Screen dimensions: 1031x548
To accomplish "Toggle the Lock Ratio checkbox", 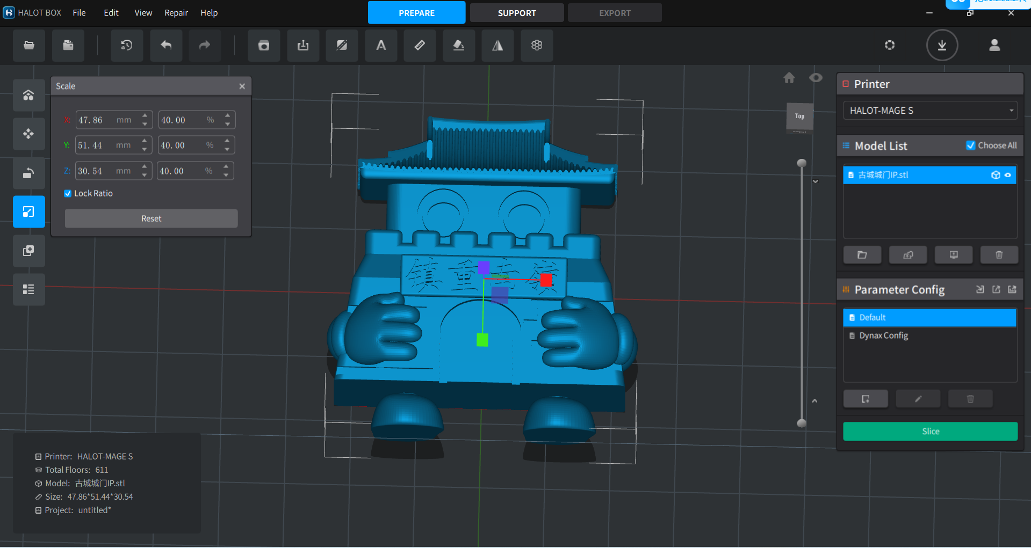I will coord(68,193).
